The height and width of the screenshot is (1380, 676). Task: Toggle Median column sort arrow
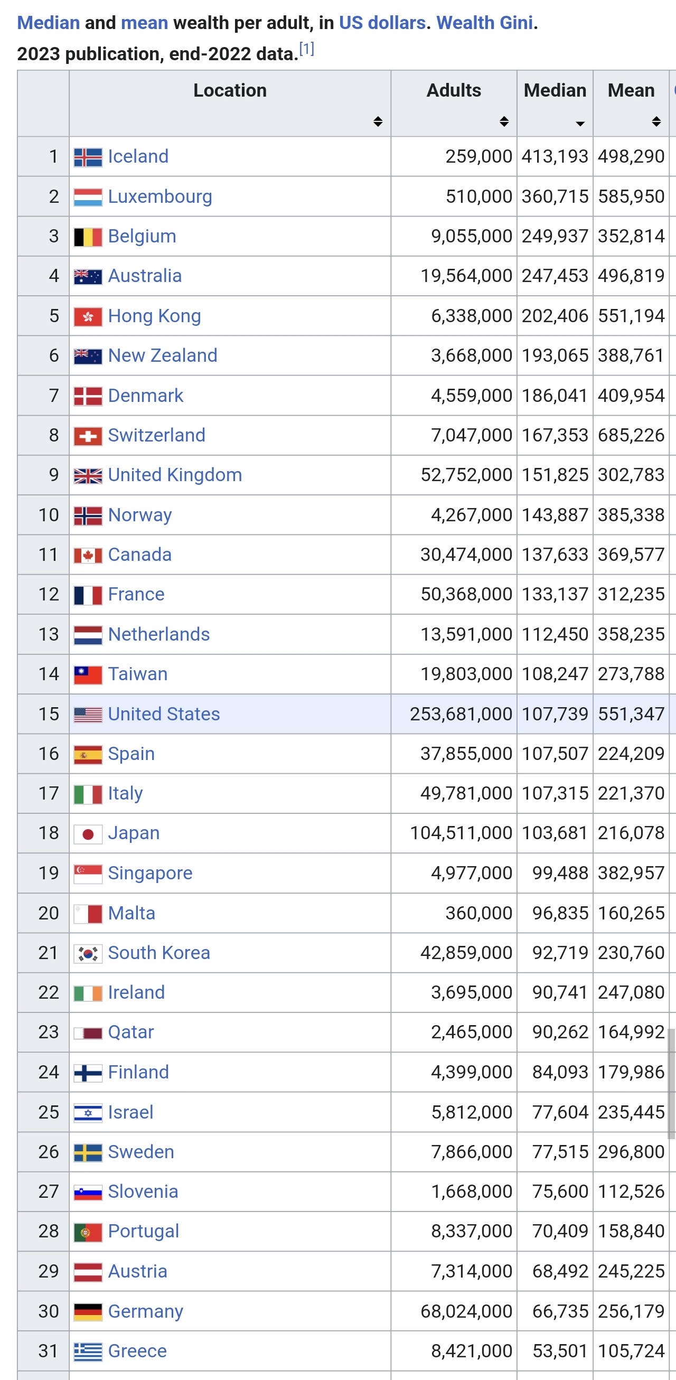click(579, 124)
